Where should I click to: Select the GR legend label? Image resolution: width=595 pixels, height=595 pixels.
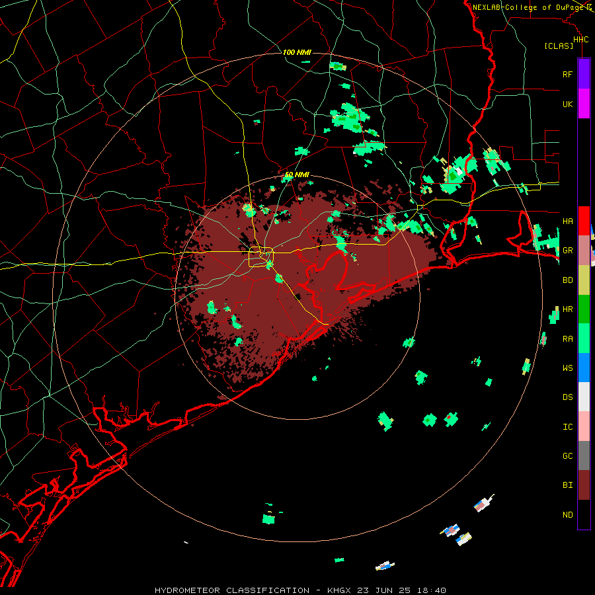coord(567,251)
